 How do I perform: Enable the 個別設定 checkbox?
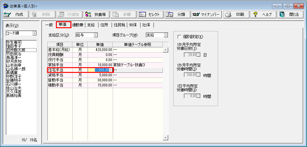pyautogui.click(x=180, y=36)
